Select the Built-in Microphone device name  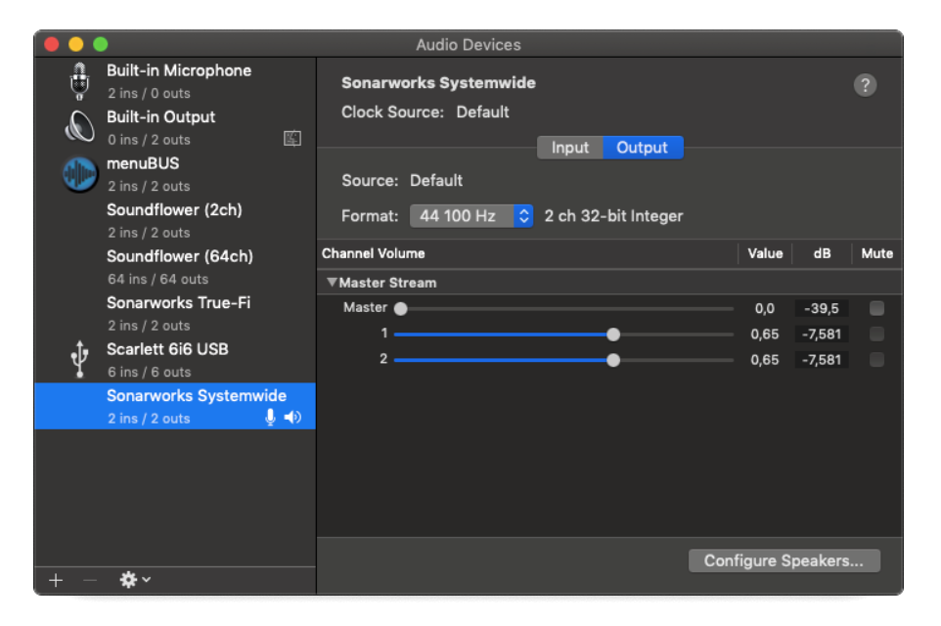pyautogui.click(x=179, y=70)
